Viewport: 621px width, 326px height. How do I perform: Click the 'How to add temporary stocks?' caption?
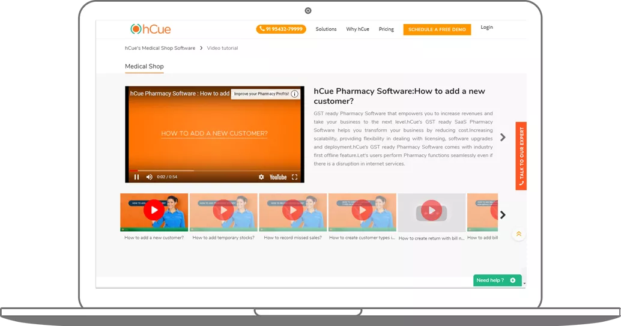[x=223, y=238]
